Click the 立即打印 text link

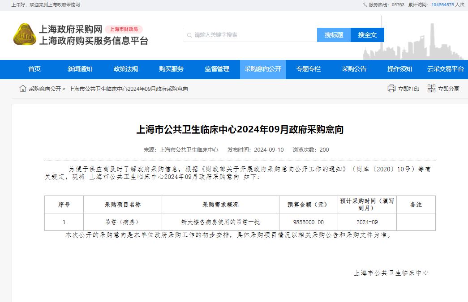pos(408,89)
